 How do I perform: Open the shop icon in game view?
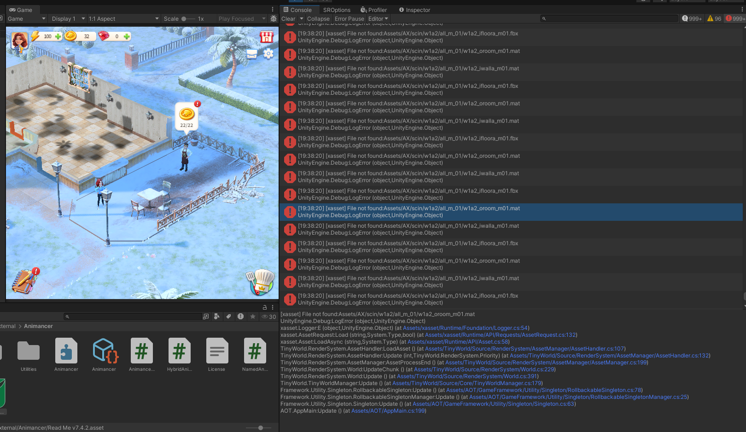266,37
